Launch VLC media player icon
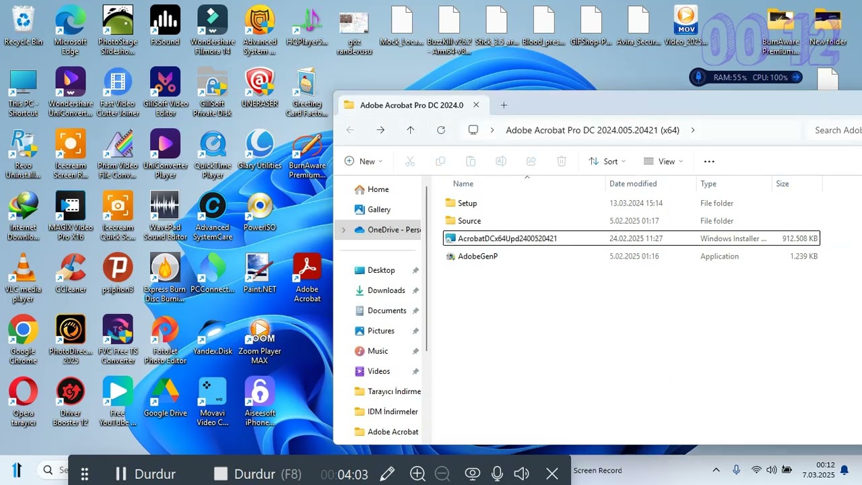Image resolution: width=862 pixels, height=485 pixels. [x=23, y=278]
